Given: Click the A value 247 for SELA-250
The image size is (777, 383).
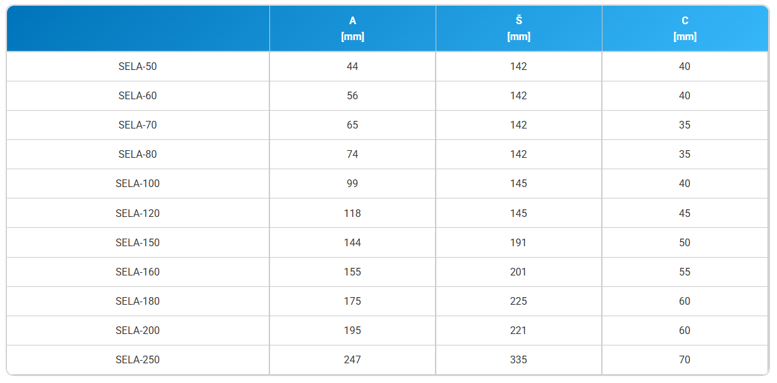Looking at the screenshot, I should [352, 359].
